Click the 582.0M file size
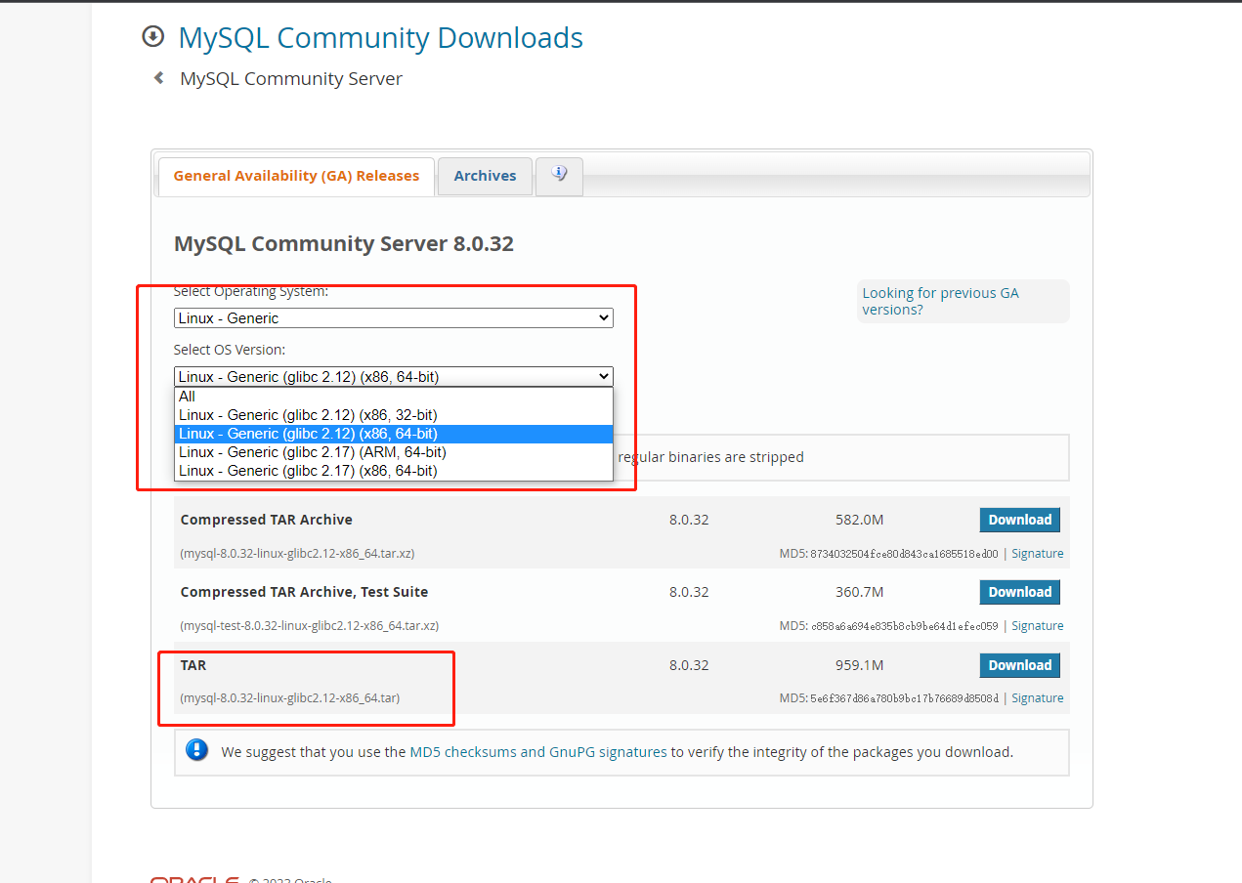The image size is (1242, 883). coord(859,520)
